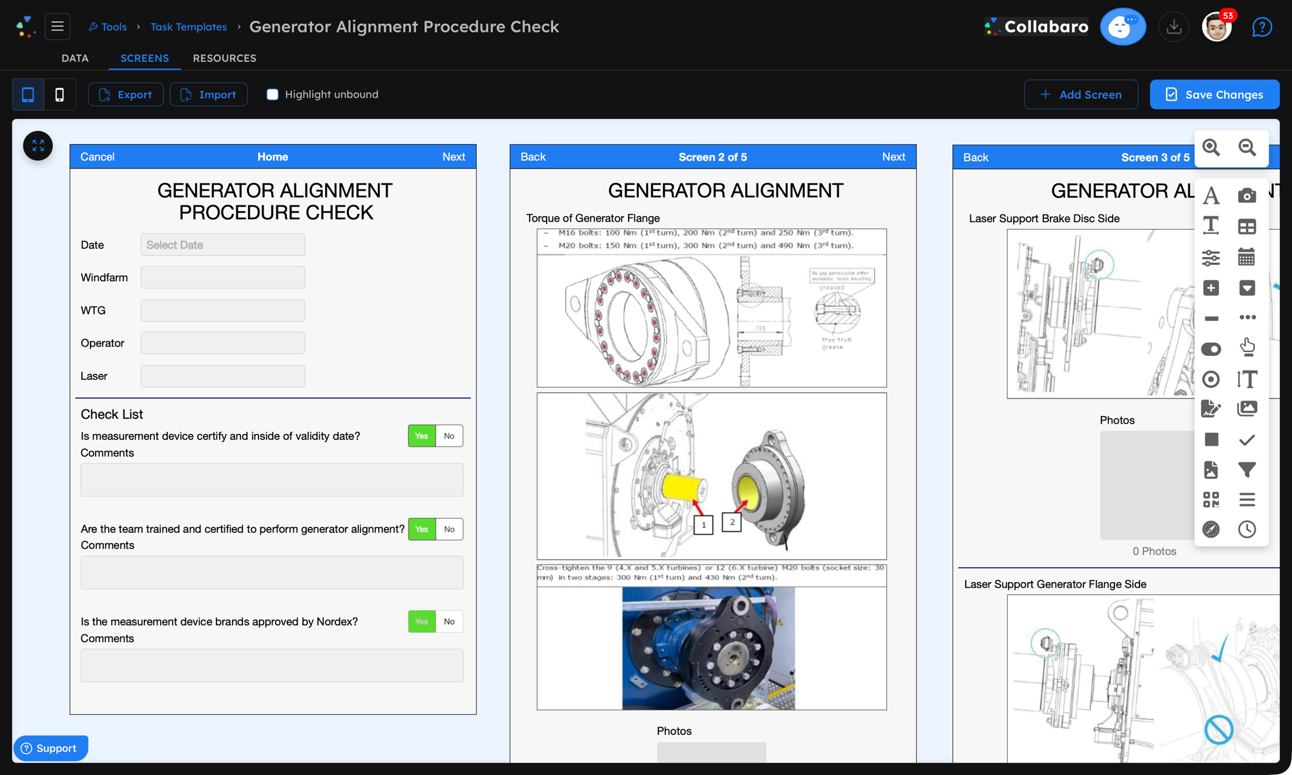1292x775 pixels.
Task: Open the RESOURCES tab
Action: pyautogui.click(x=224, y=58)
